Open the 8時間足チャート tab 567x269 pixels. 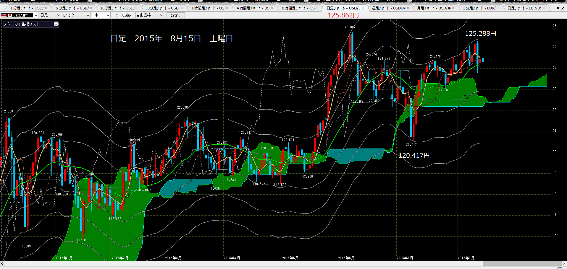298,8
